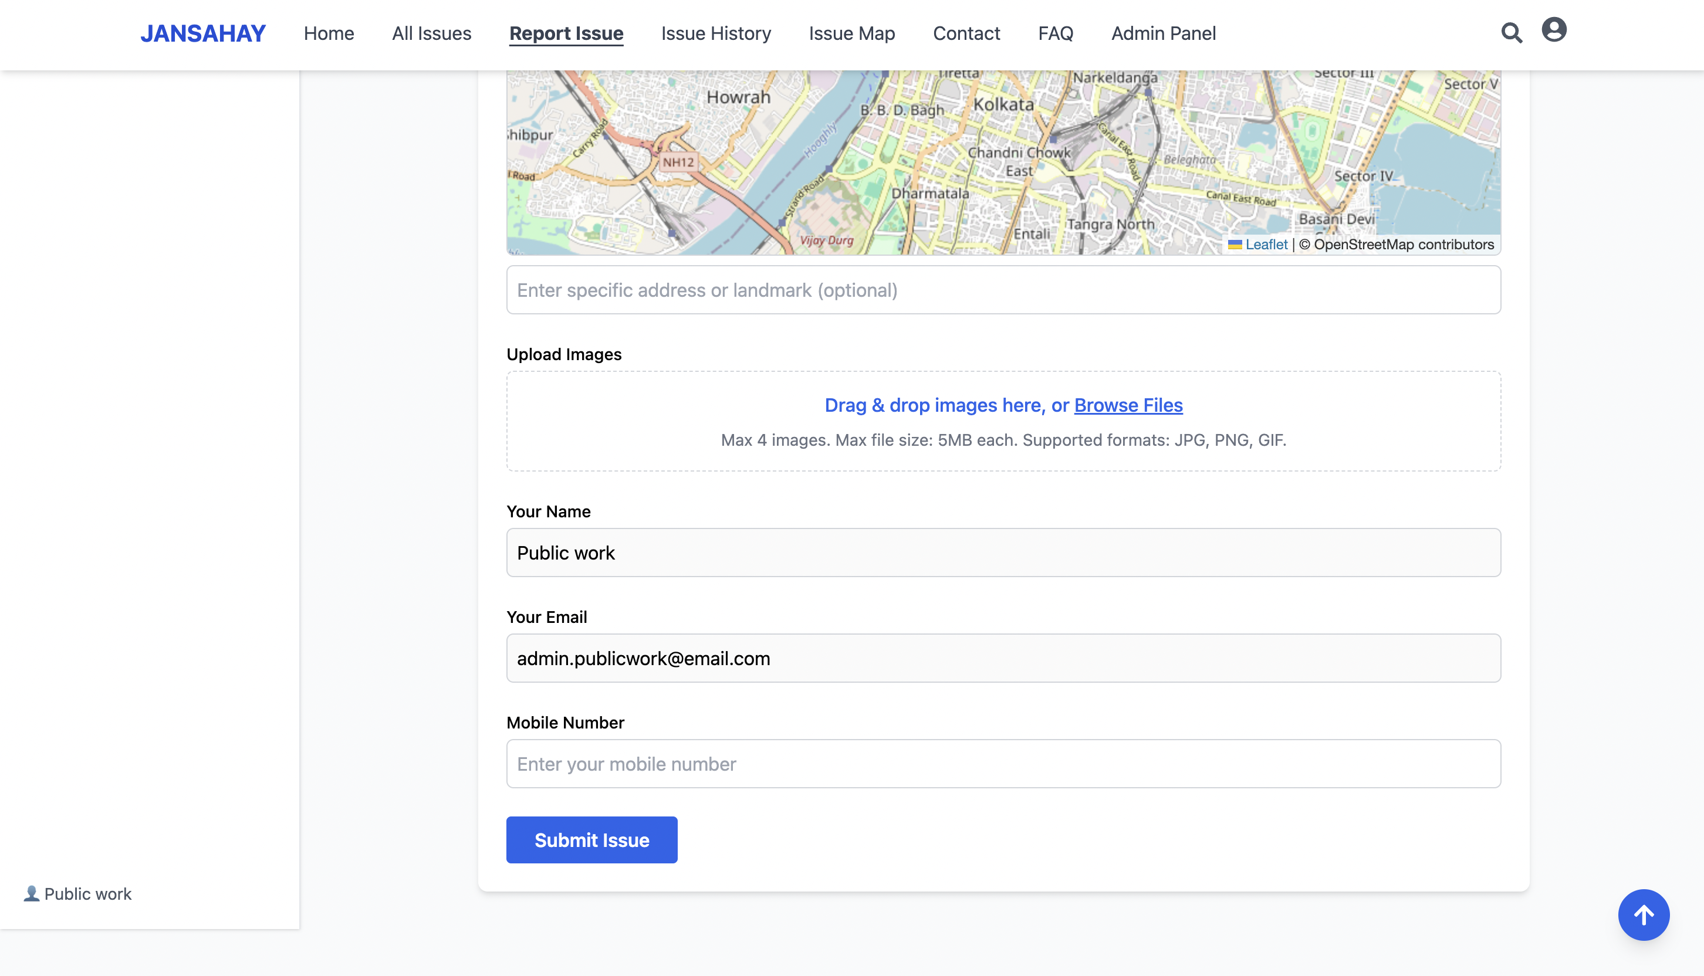Viewport: 1704px width, 976px height.
Task: Open the Contact page
Action: 966,33
